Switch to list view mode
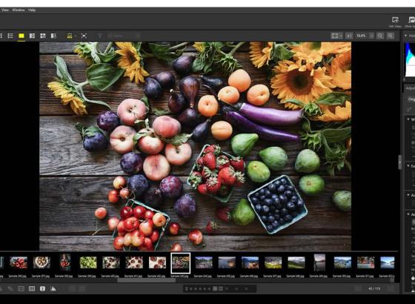The height and width of the screenshot is (304, 415). [10, 36]
